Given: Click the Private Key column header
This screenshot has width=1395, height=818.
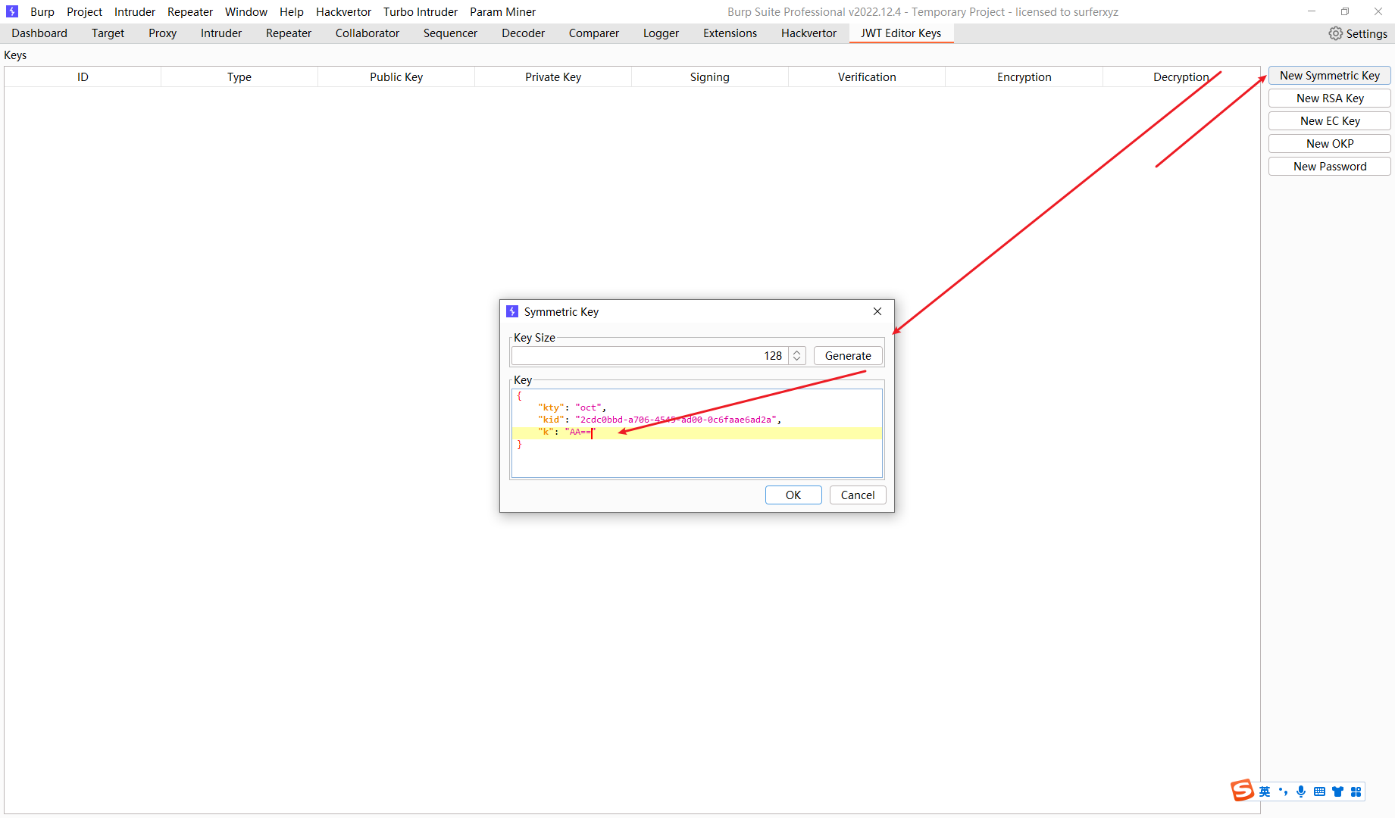Looking at the screenshot, I should (553, 76).
